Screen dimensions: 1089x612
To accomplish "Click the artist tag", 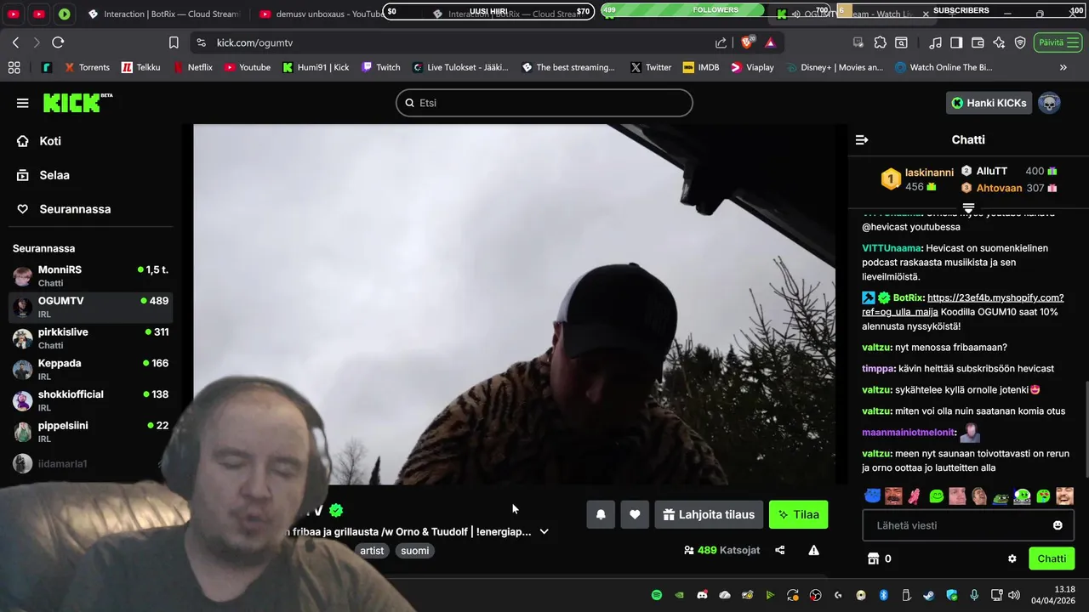I will (x=372, y=551).
